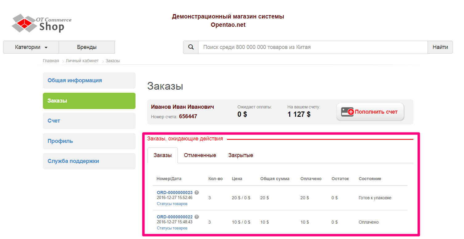
Task: Select Счет in the sidebar
Action: point(54,121)
